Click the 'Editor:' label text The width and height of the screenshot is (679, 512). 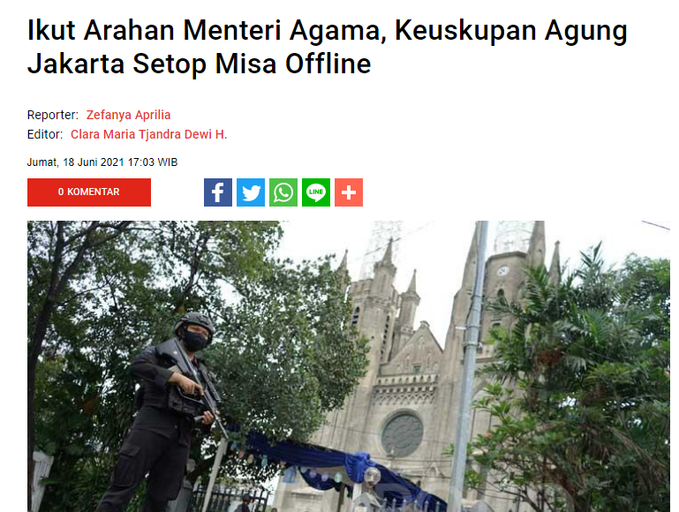click(45, 134)
